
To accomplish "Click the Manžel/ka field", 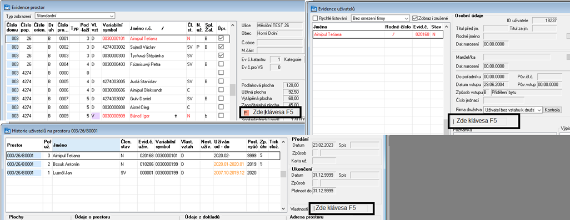I will coord(517,57).
